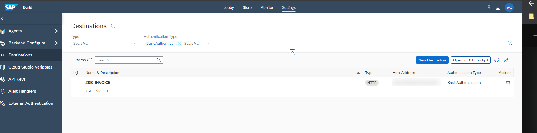
Task: Delete the ZSB_INVOICE destination with trash icon
Action: (x=508, y=83)
